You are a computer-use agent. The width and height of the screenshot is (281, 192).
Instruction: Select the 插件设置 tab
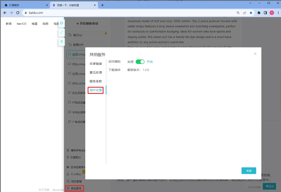click(96, 90)
